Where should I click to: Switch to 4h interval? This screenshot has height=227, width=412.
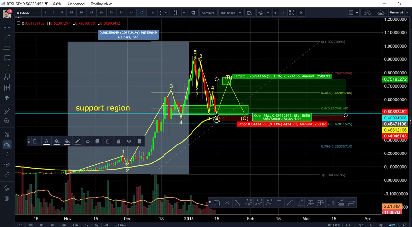[x=131, y=13]
